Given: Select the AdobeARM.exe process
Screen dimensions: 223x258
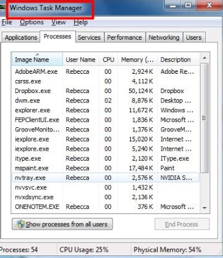Looking at the screenshot, I should [x=106, y=71].
